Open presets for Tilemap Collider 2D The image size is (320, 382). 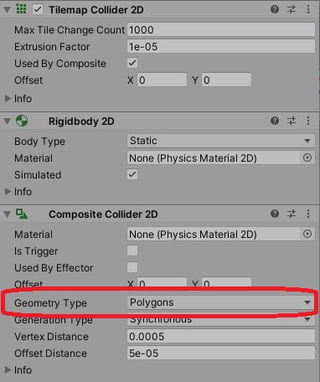292,9
